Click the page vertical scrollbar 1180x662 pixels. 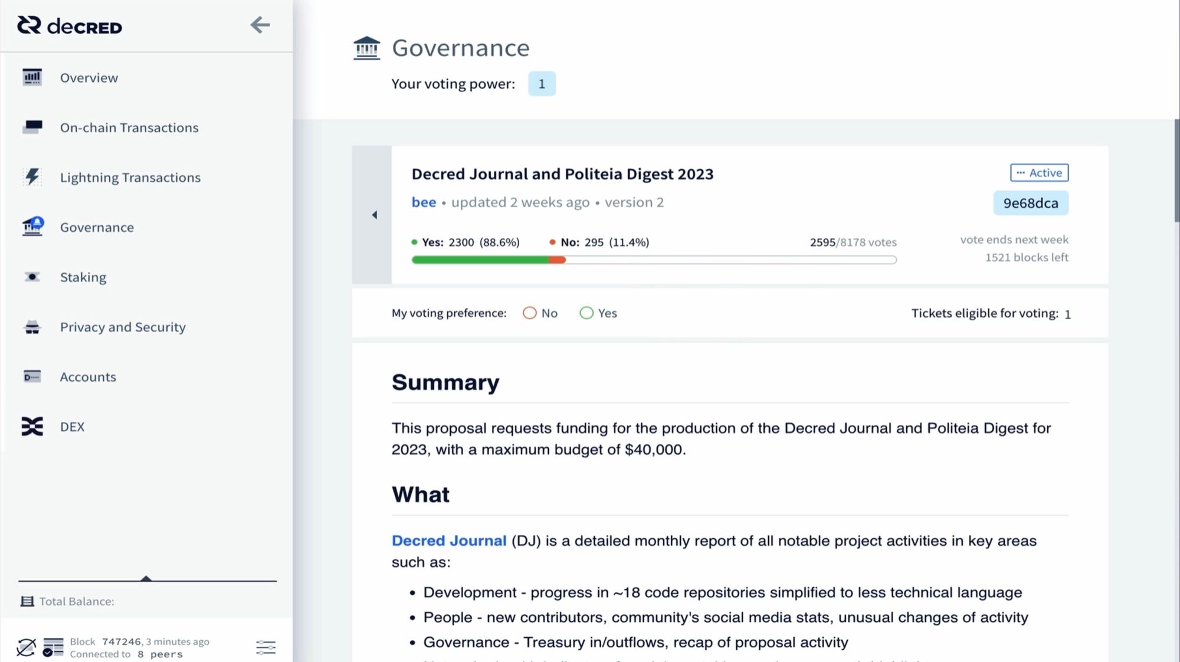[1176, 171]
